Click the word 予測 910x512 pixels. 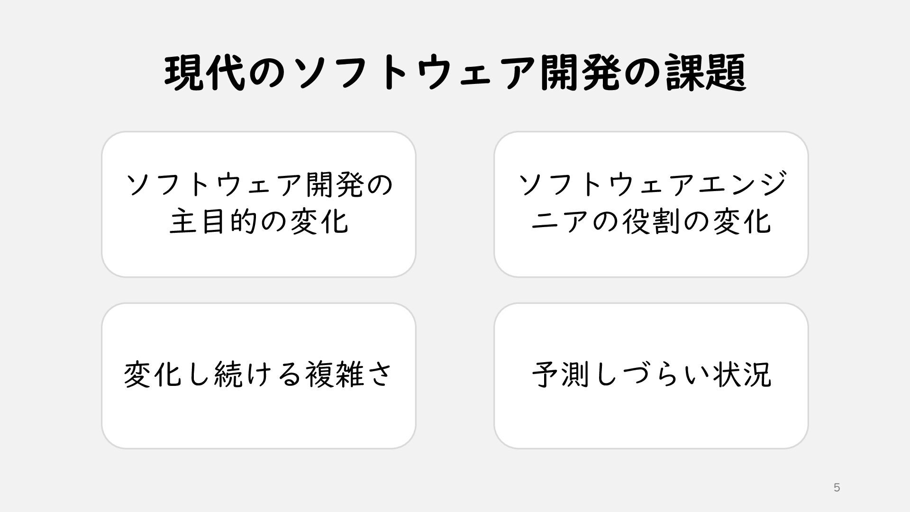(560, 375)
